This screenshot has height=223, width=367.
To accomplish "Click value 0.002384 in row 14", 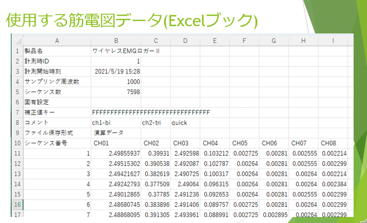I will (333, 184).
